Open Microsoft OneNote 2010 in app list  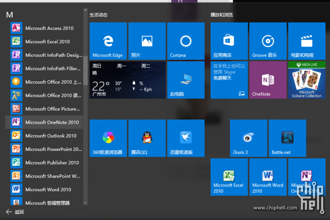click(x=44, y=122)
